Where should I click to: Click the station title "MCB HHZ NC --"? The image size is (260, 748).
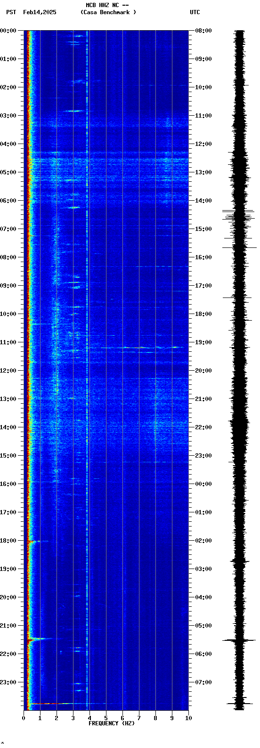tap(107, 5)
